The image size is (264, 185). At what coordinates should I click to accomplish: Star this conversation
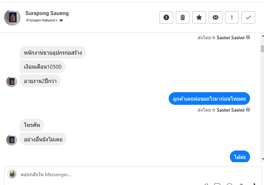(x=199, y=17)
